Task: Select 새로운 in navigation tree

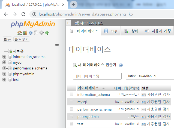Action: [x=18, y=51]
